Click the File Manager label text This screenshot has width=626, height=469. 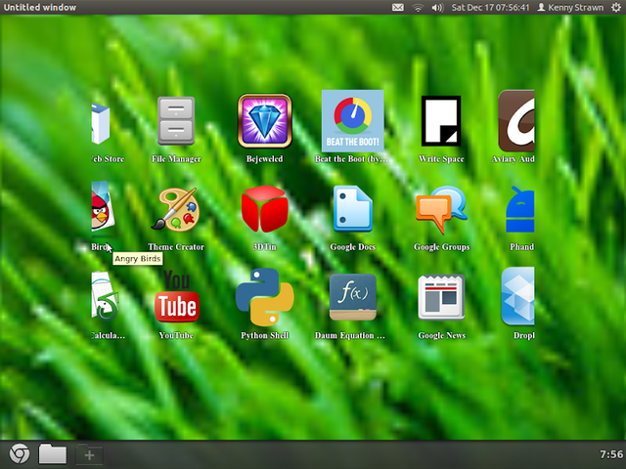[x=176, y=159]
